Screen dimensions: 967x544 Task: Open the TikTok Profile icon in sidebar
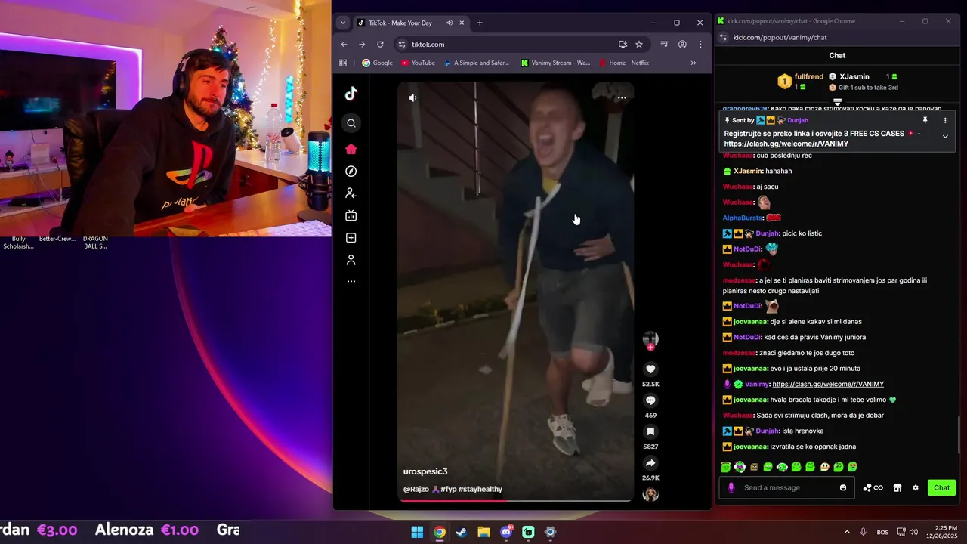[351, 260]
